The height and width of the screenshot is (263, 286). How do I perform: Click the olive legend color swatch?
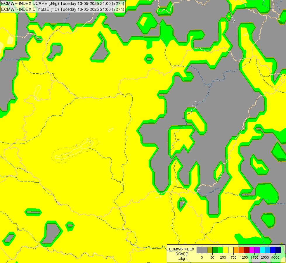[x=210, y=250]
